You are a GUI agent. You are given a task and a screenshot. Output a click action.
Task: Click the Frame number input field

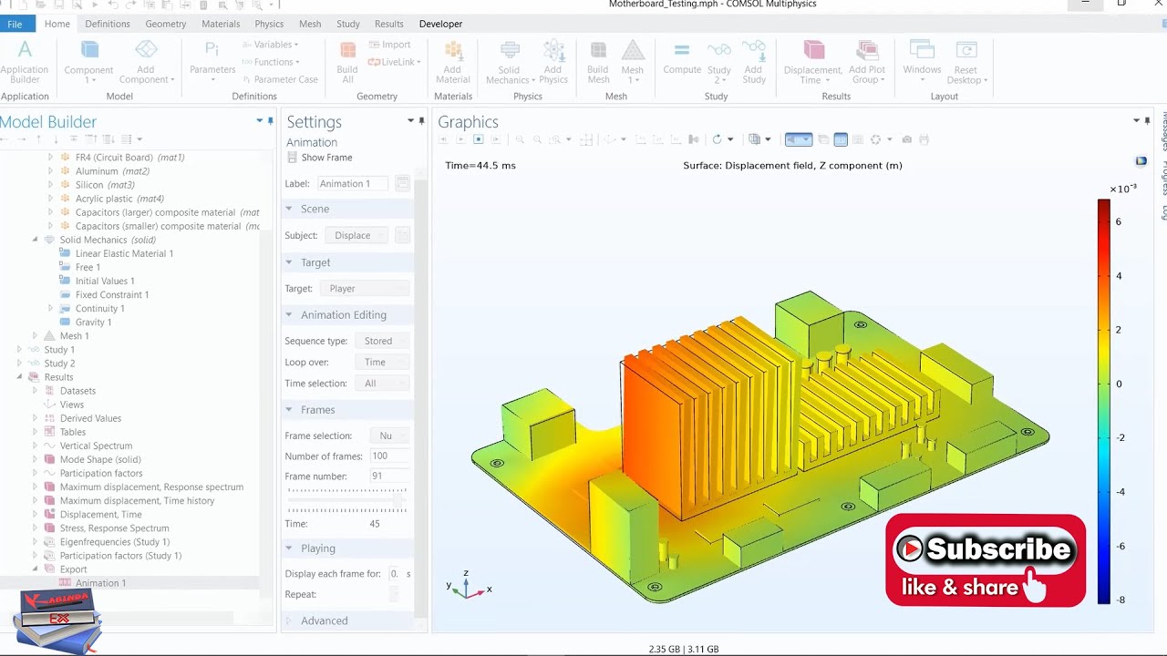click(389, 476)
